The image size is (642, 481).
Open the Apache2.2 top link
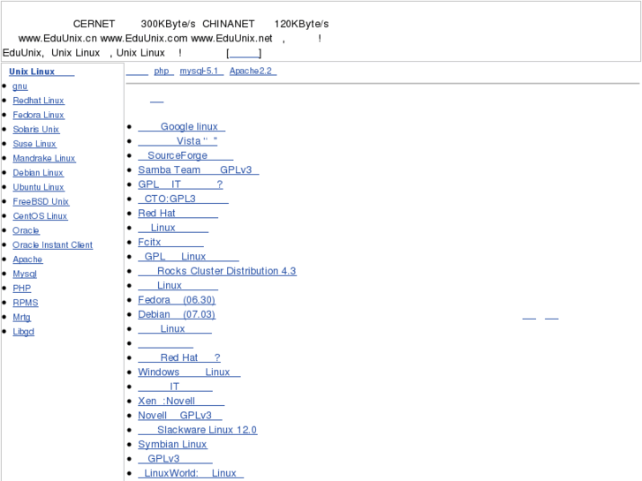click(x=253, y=71)
